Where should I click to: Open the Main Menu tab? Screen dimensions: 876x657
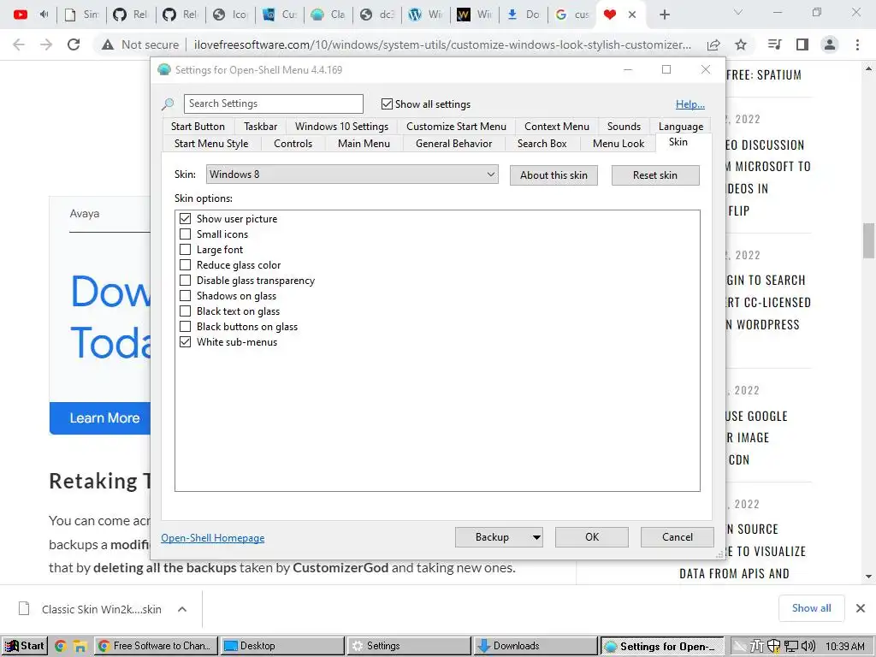tap(364, 144)
